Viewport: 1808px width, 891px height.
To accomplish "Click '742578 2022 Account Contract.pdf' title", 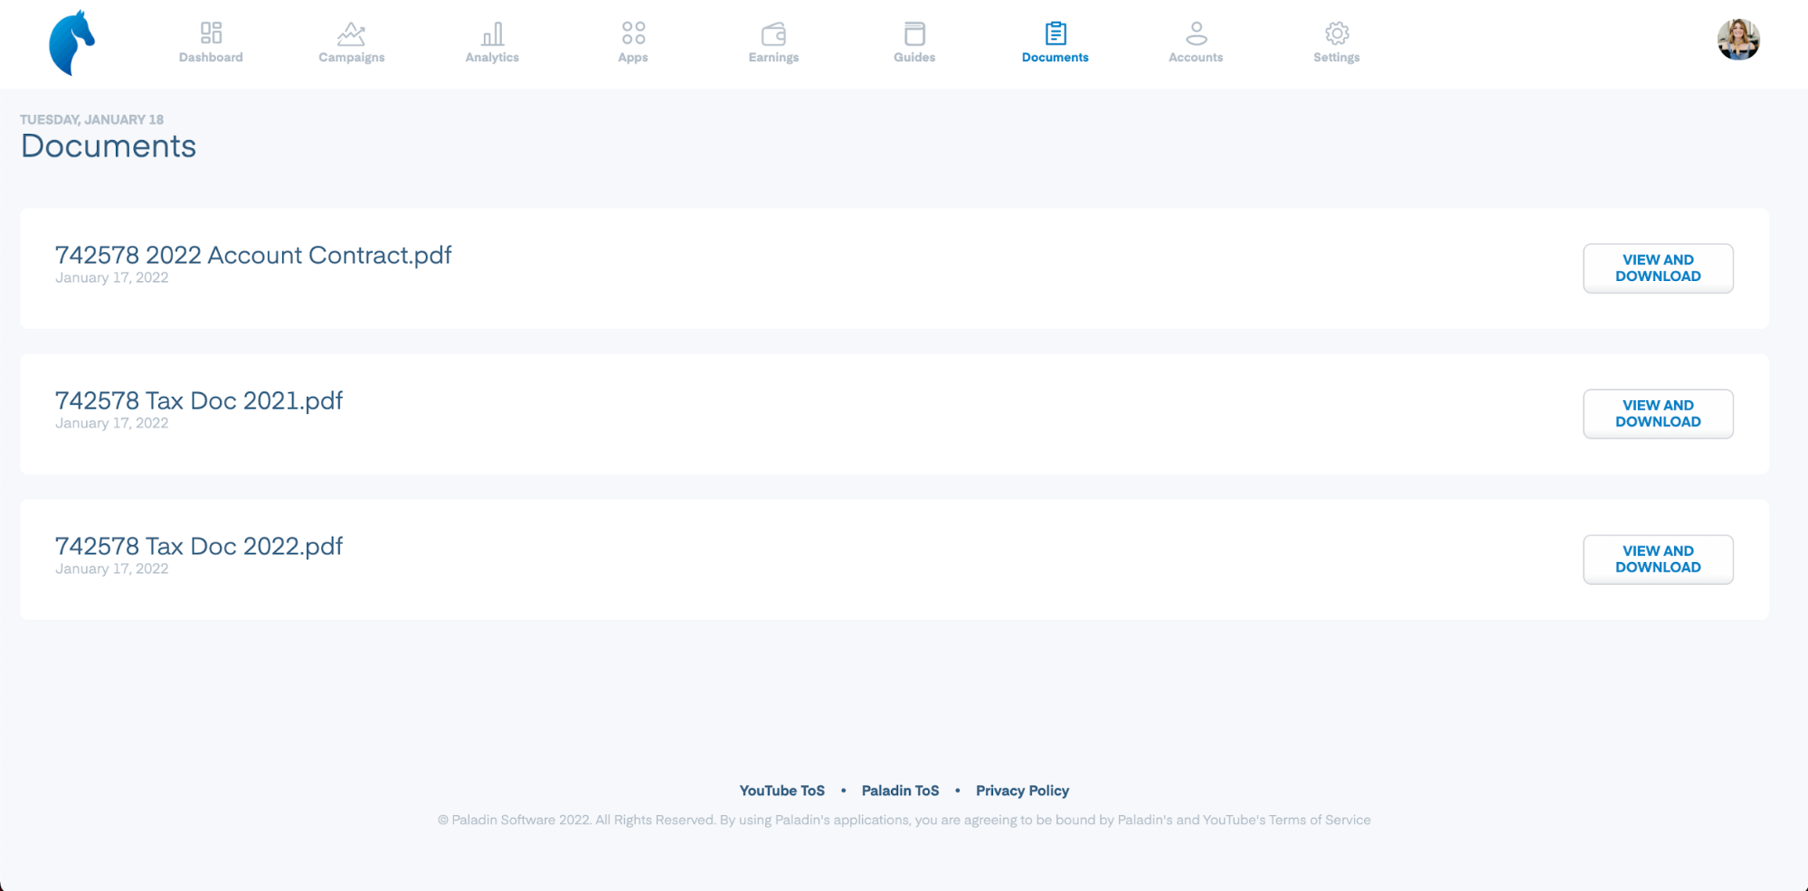I will point(253,255).
